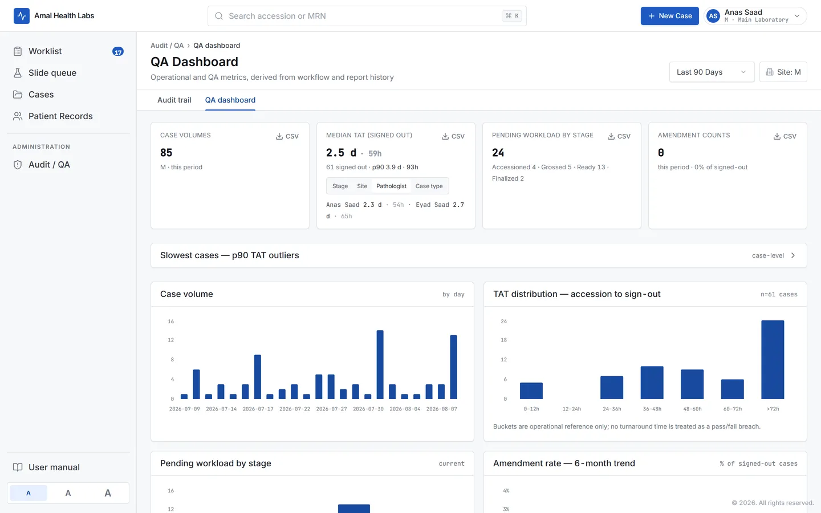Click the 24-36h bar in TAT distribution
821x513 pixels.
(612, 388)
